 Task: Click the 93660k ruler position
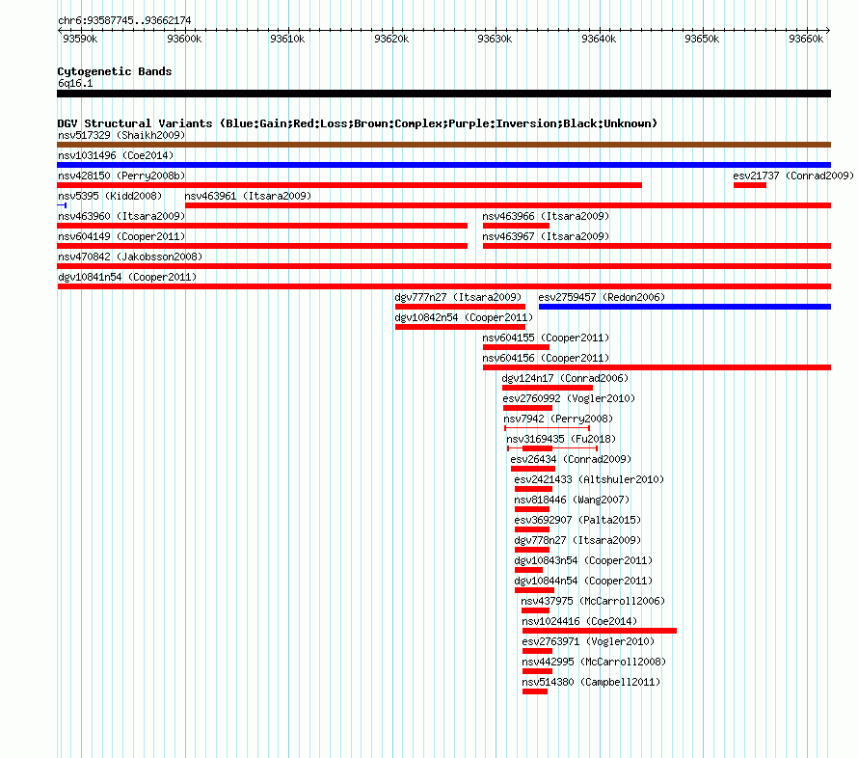806,39
